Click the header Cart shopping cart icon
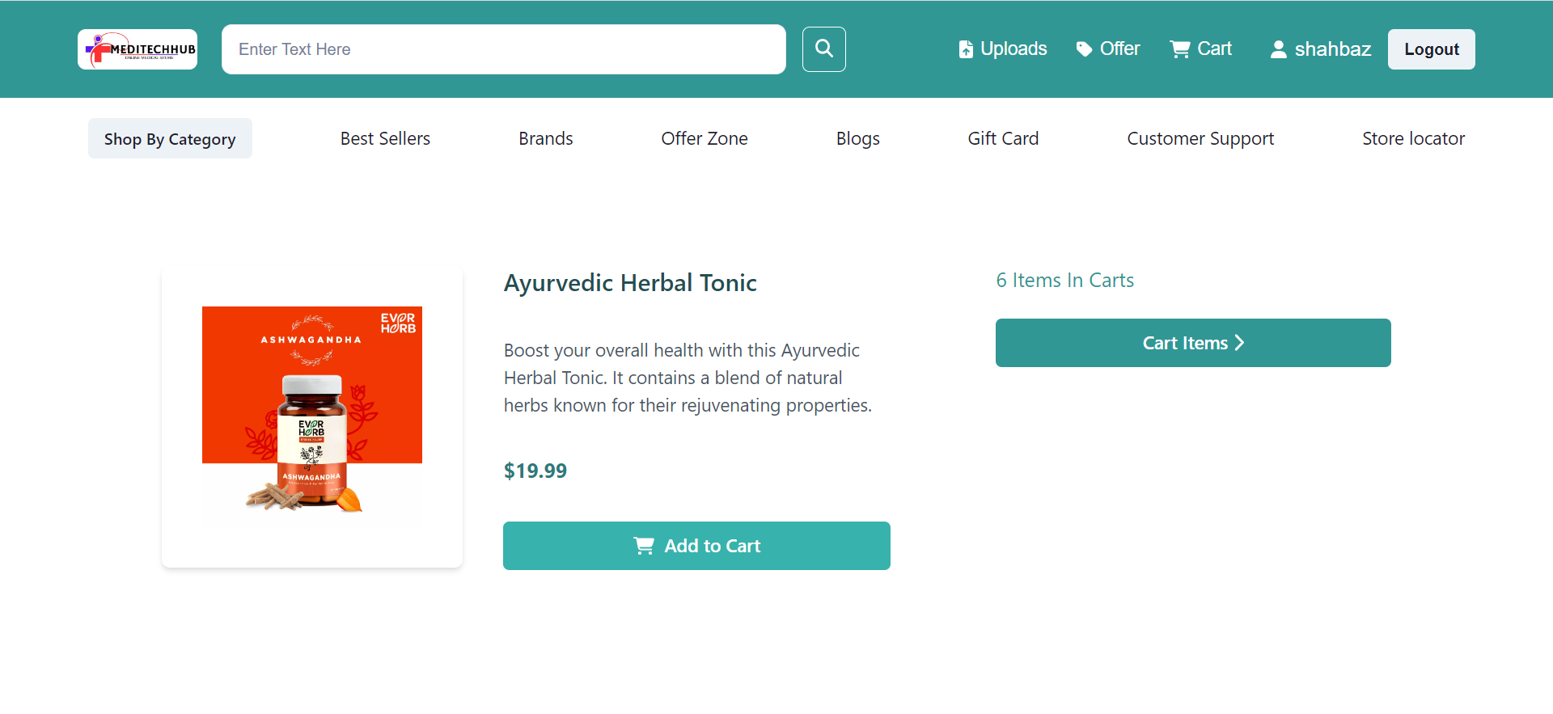 1180,49
